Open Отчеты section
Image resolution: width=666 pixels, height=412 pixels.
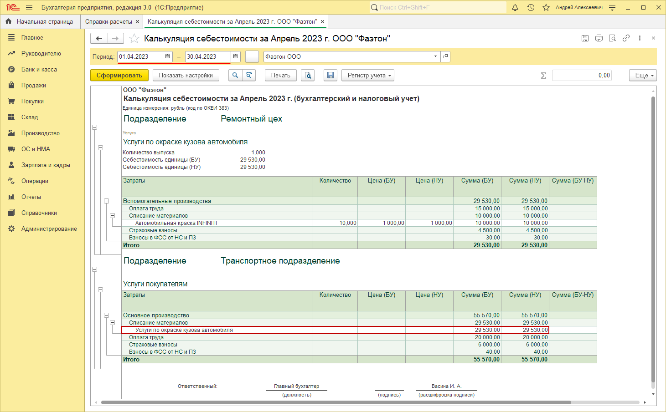point(31,197)
